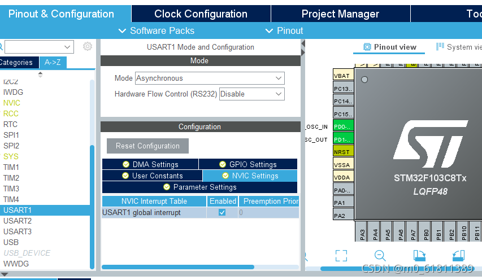
Task: Click the rotate counterclockwise icon below the chip
Action: tap(458, 255)
